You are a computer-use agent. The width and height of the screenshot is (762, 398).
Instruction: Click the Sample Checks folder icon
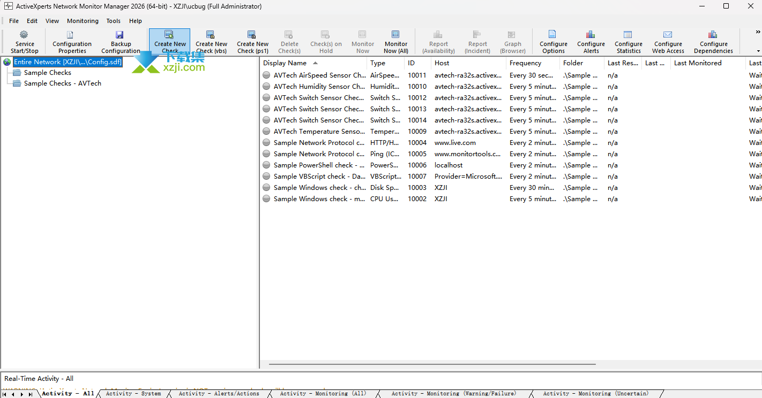click(x=17, y=73)
